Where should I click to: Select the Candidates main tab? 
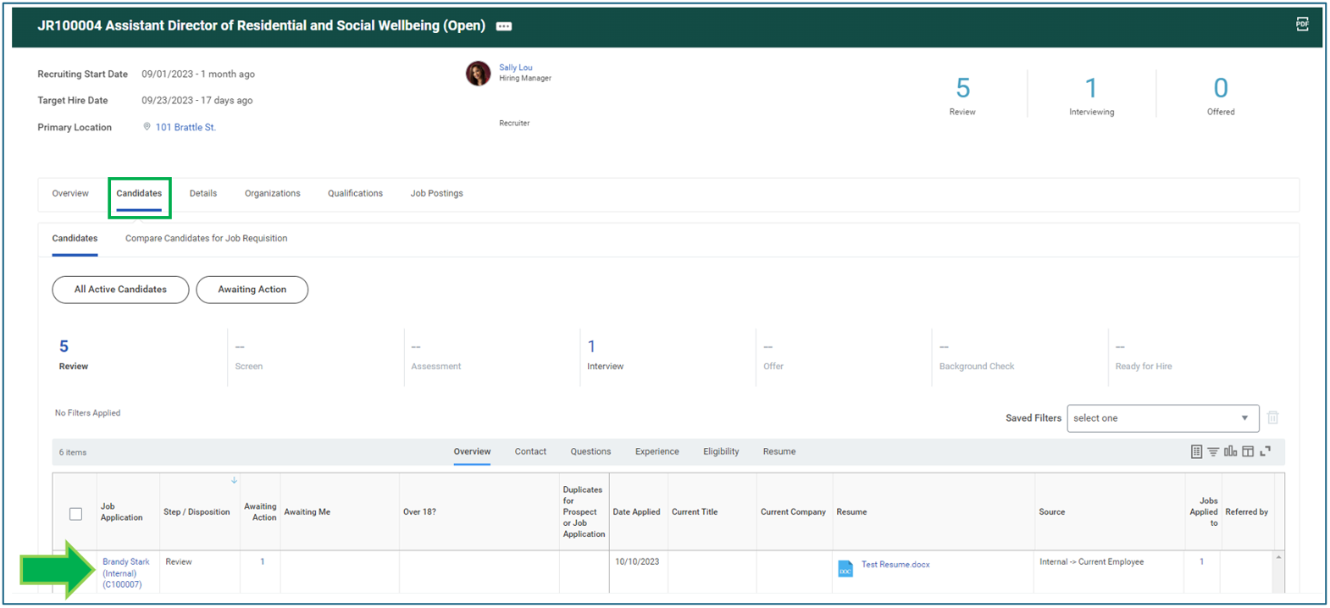(139, 194)
